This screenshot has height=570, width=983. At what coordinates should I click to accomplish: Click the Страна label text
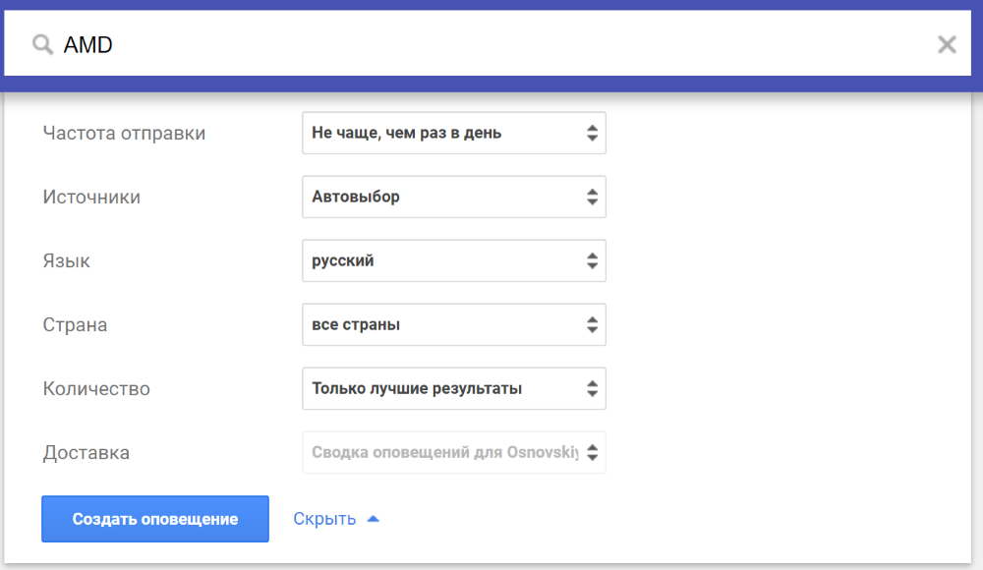75,325
